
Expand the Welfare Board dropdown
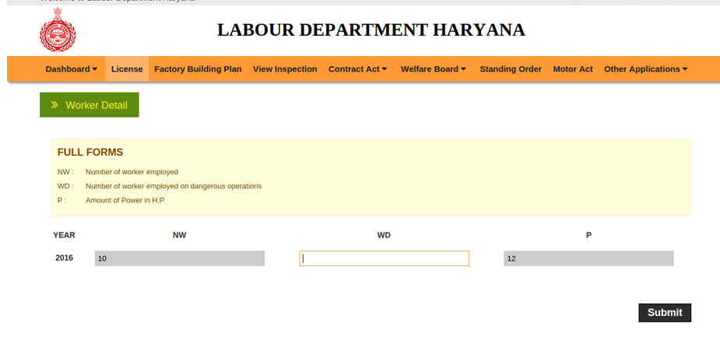(x=433, y=69)
